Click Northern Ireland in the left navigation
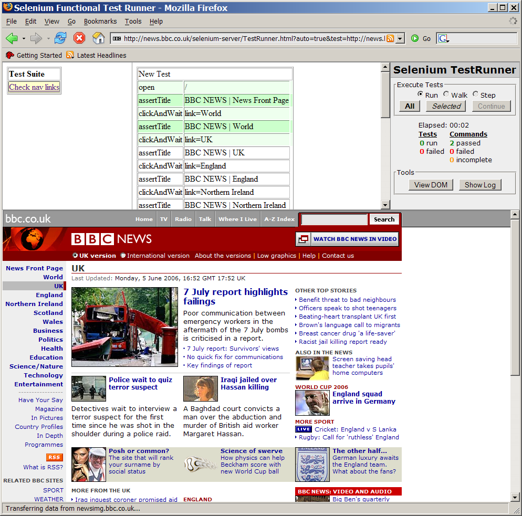The width and height of the screenshot is (522, 516). point(34,304)
